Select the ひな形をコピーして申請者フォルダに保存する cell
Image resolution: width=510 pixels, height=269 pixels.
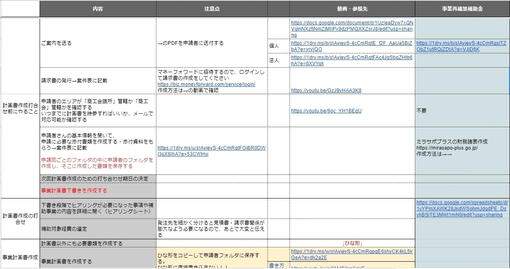(x=212, y=258)
